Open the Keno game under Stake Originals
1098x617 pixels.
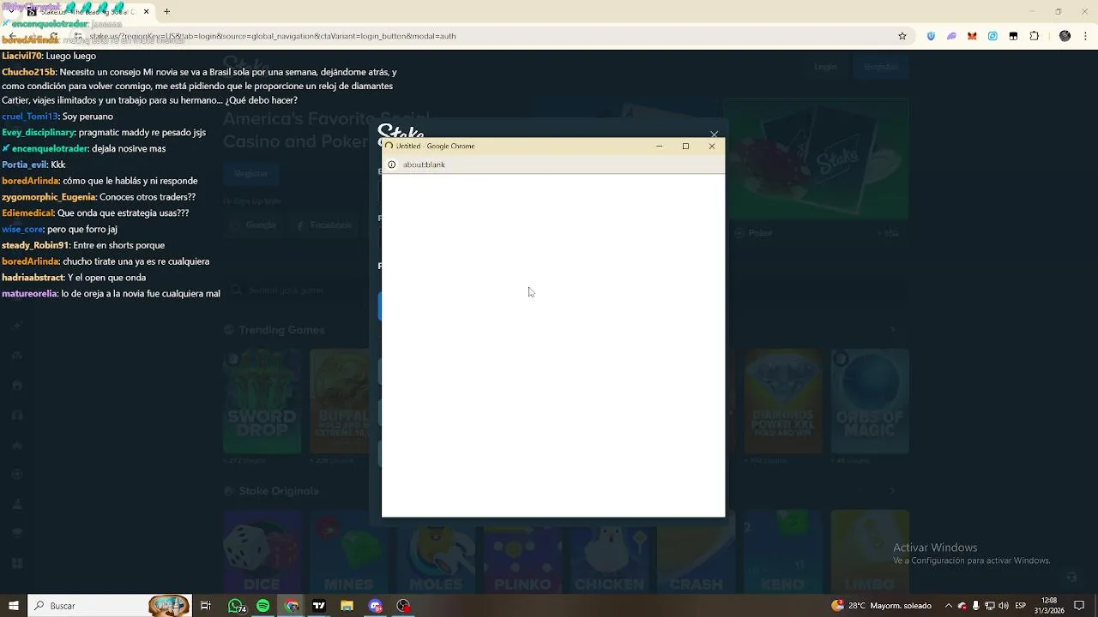point(783,552)
